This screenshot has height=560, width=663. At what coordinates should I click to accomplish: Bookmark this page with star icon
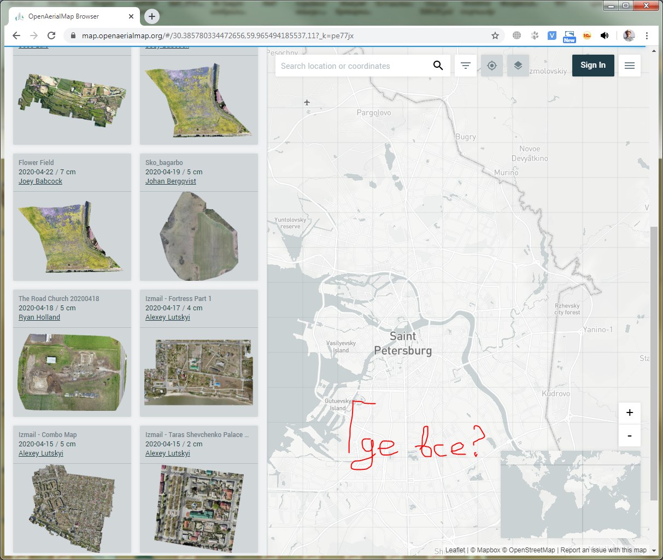coord(495,36)
